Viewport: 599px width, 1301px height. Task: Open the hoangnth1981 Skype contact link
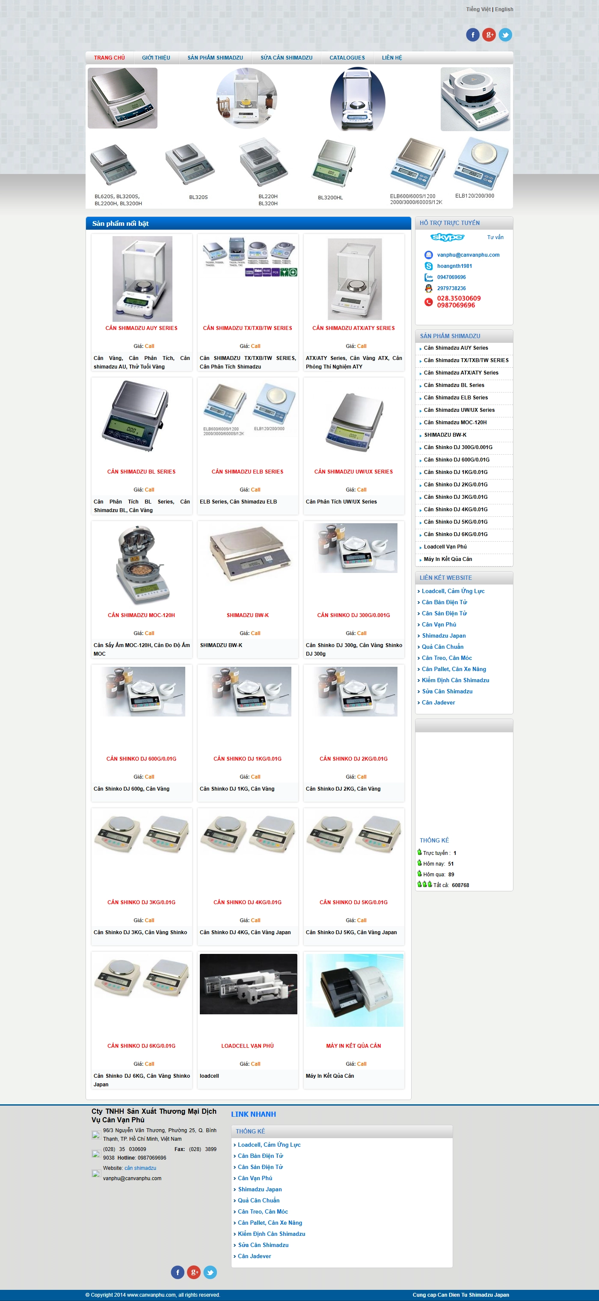(x=455, y=266)
